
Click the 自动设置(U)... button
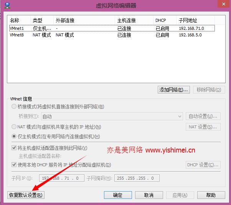[203, 116]
